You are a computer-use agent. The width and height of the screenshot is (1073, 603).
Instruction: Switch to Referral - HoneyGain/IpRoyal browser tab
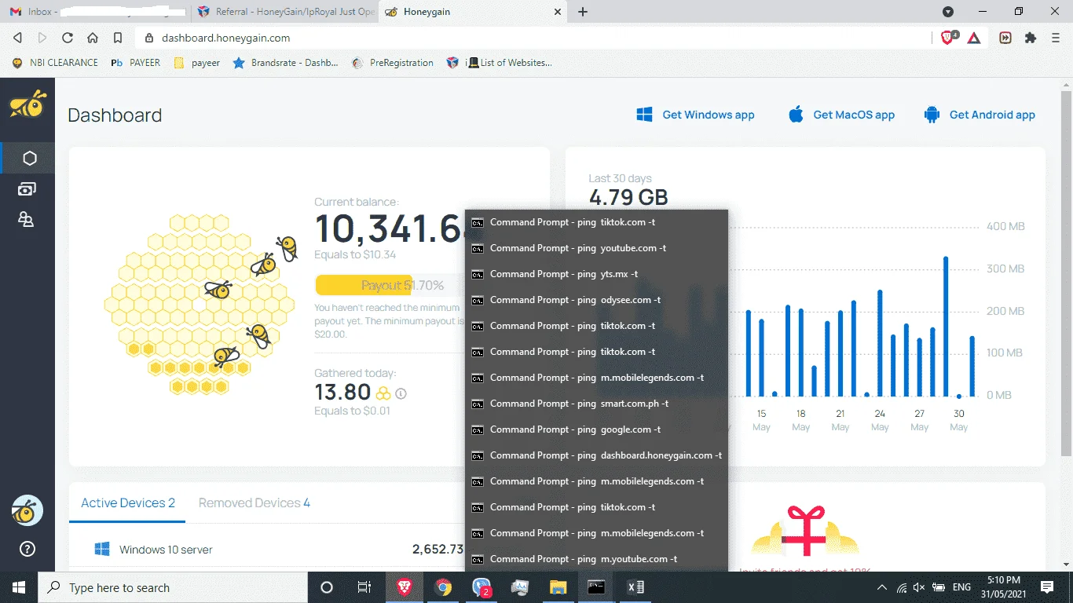284,12
